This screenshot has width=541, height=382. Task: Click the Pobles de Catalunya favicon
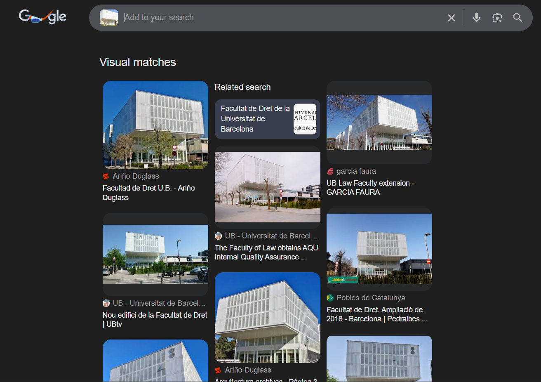[330, 298]
